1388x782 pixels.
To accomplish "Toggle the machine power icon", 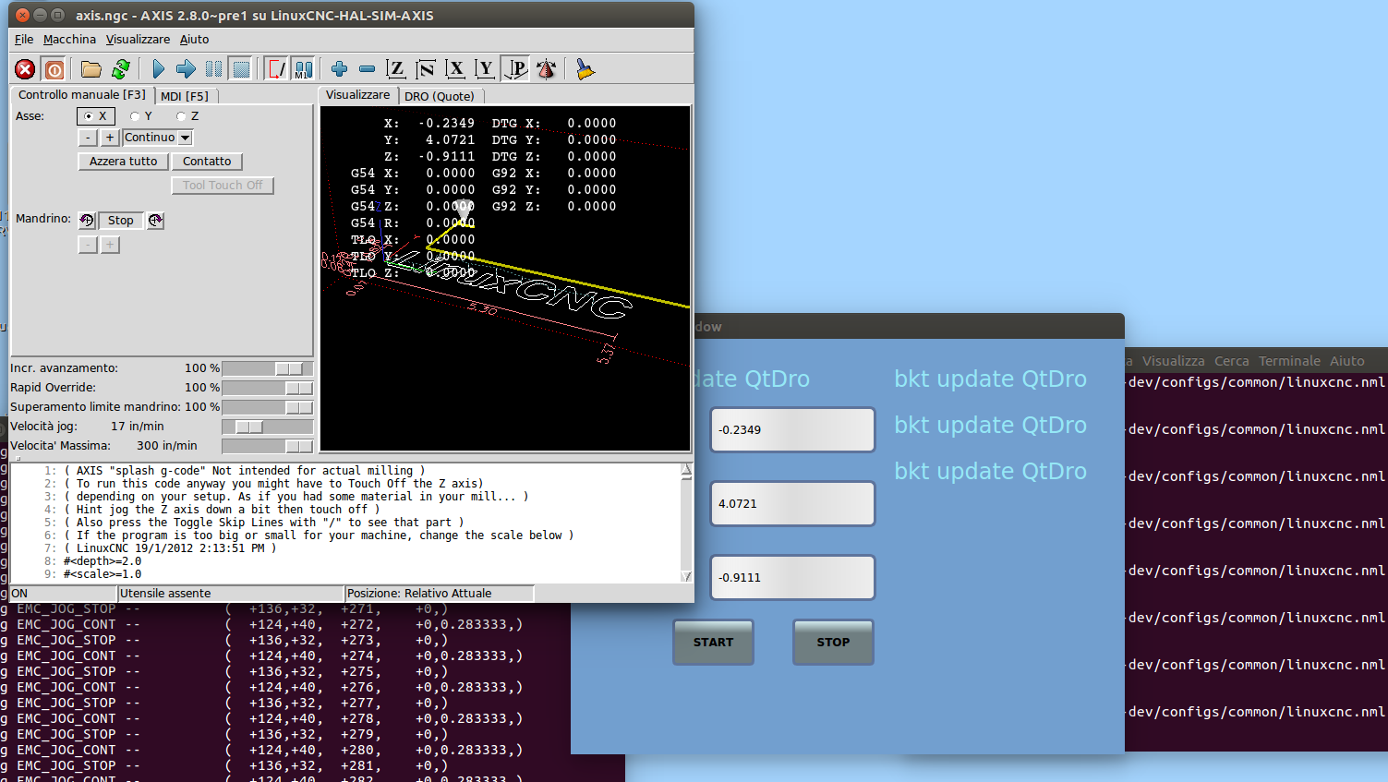I will coord(54,69).
